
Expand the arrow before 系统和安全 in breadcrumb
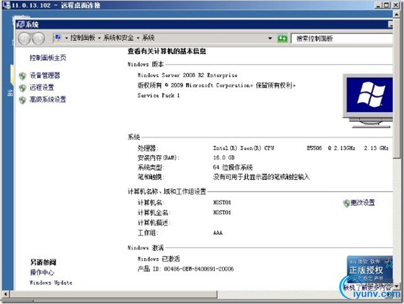click(99, 38)
